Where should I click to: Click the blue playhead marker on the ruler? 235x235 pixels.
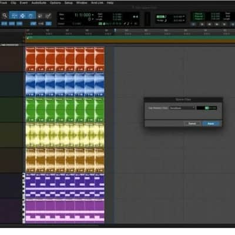(x=115, y=30)
